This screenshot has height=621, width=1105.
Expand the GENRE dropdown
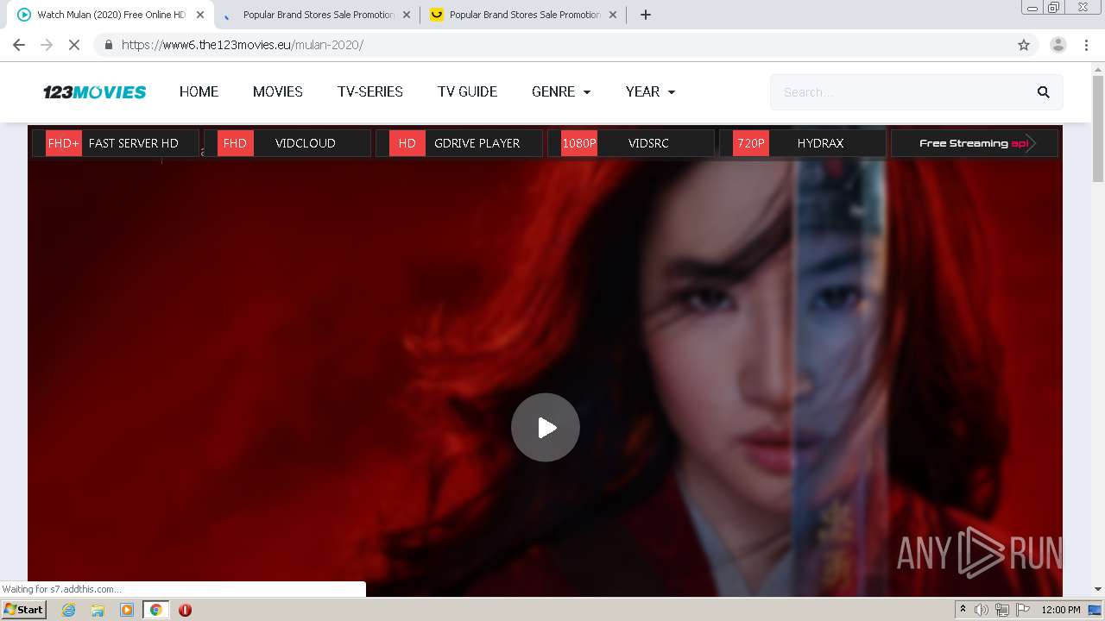coord(561,91)
